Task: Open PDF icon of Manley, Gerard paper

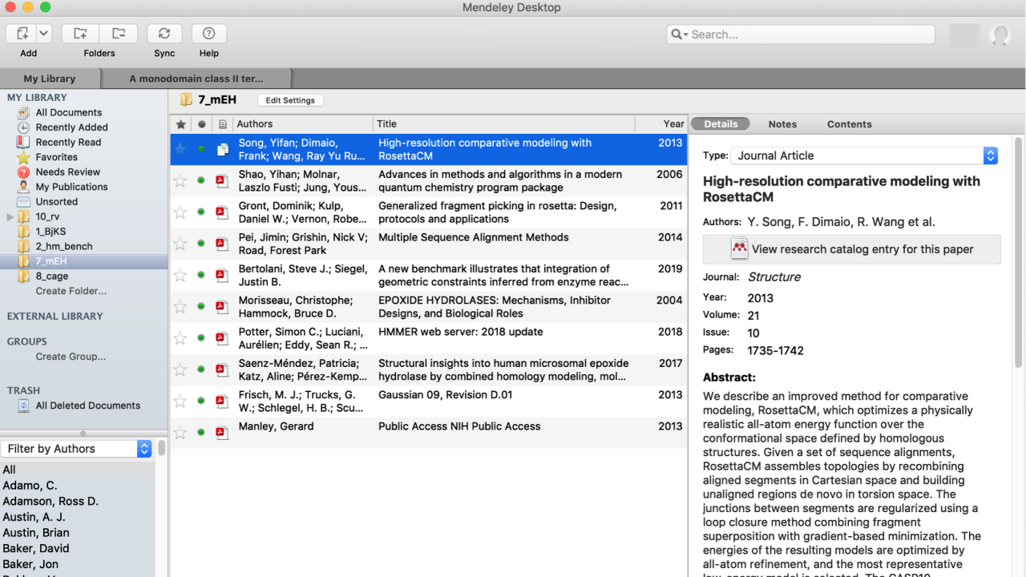Action: point(222,433)
